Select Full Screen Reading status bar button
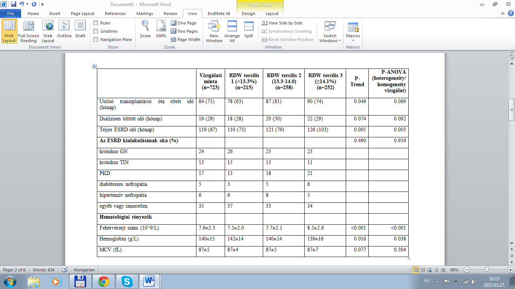Screen dimensions: 515x289 423,270
